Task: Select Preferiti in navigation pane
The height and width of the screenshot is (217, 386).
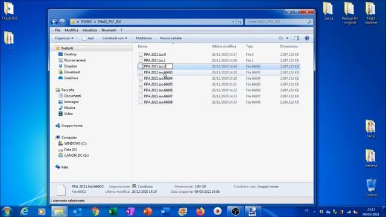Action: tap(67, 48)
